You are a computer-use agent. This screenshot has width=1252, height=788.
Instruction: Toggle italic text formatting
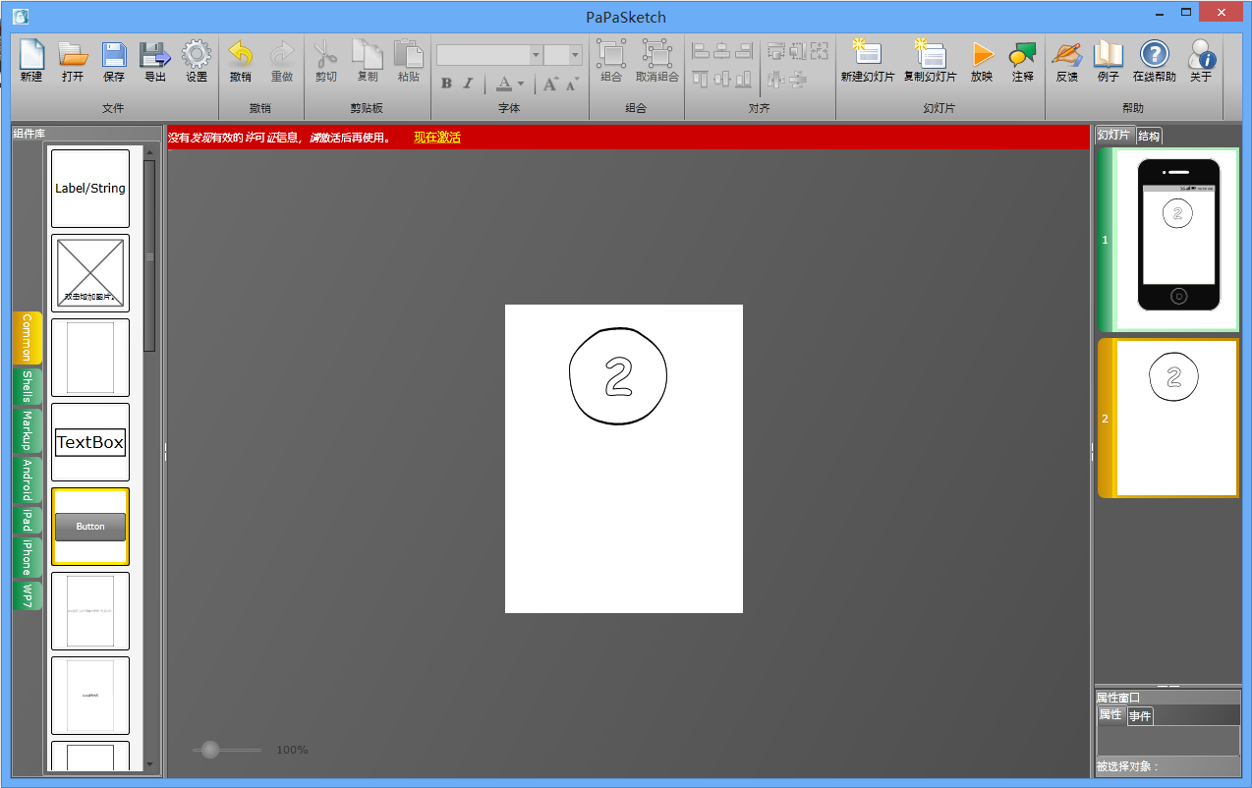click(x=468, y=84)
